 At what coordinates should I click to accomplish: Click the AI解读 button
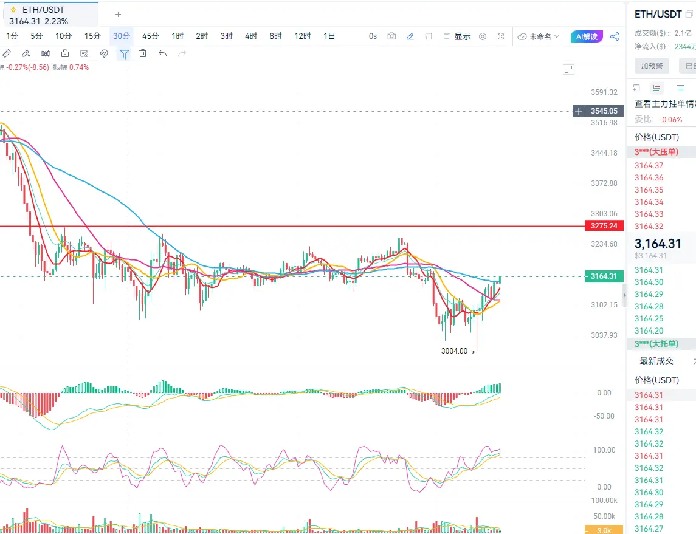(587, 36)
